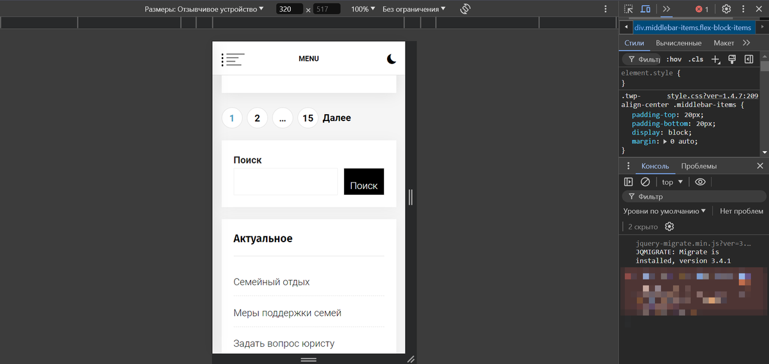
Task: Click the console Фильтр input
Action: (694, 197)
